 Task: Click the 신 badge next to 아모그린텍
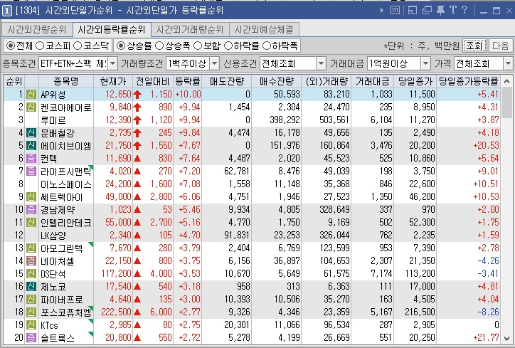click(31, 248)
